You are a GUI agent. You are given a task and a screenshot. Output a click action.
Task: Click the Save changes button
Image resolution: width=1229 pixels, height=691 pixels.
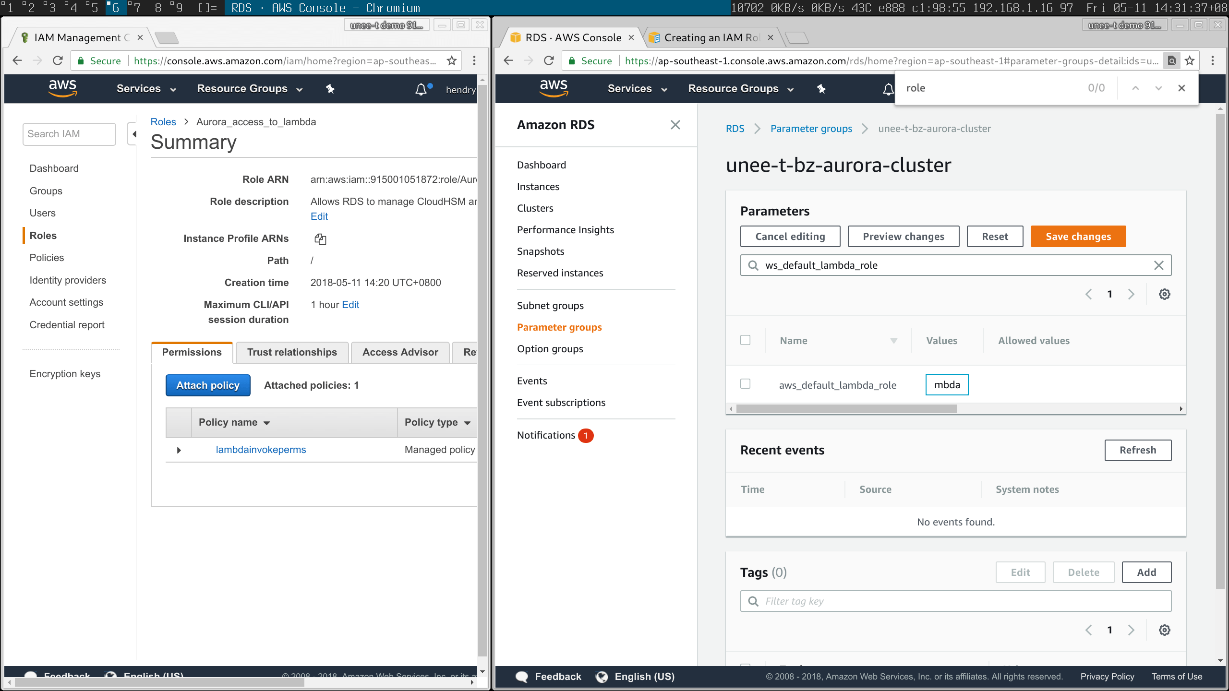[x=1078, y=237]
